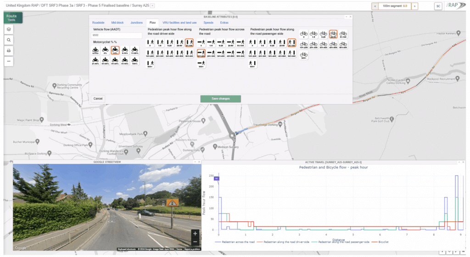The width and height of the screenshot is (470, 257).
Task: Select pedestrian across road flow 900+ icon
Action: click(x=201, y=64)
